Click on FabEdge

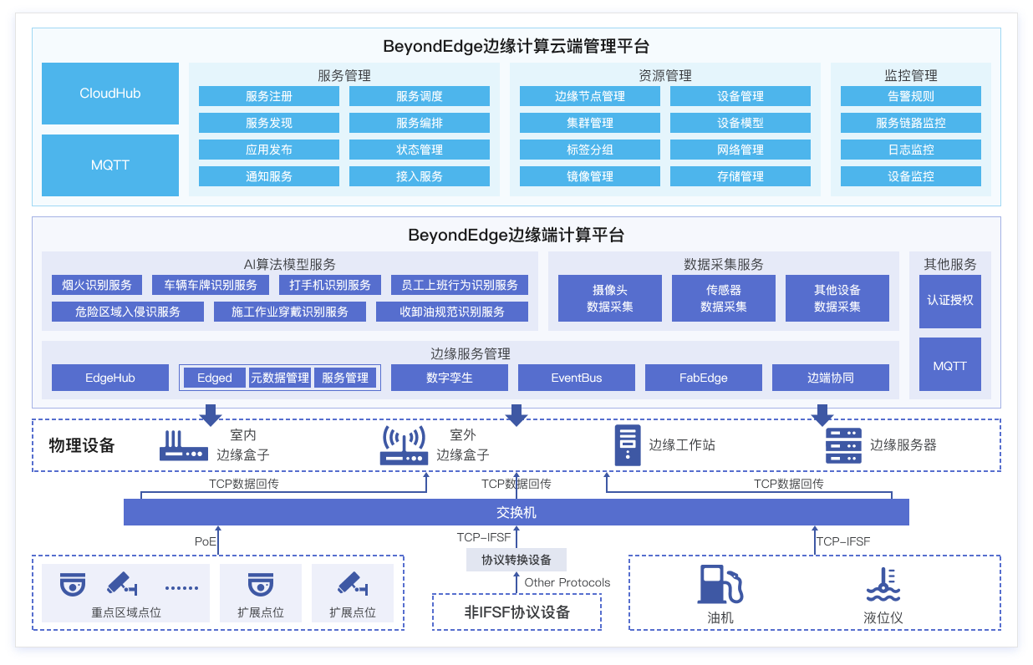pos(704,378)
